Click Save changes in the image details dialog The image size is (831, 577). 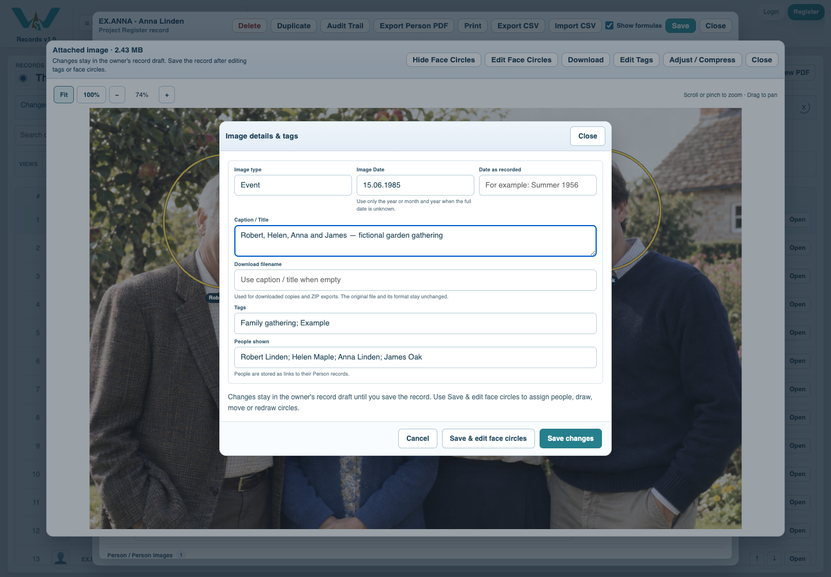pos(571,439)
